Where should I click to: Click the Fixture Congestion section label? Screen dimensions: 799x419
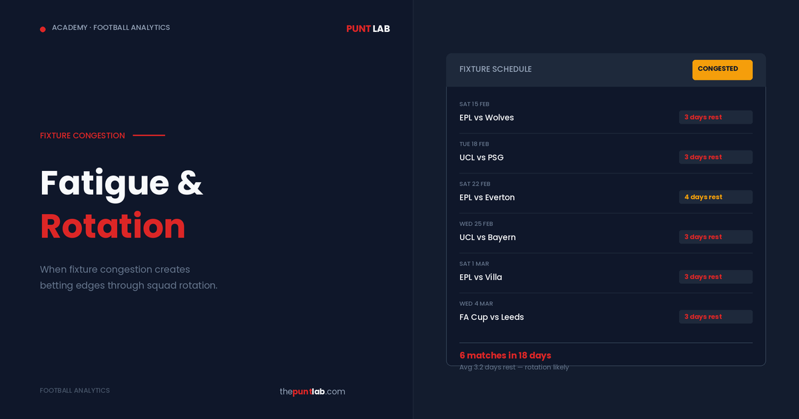click(83, 136)
